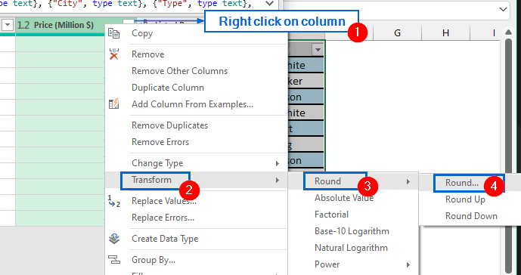Click the vertical scrollbar up arrow

[x=508, y=32]
